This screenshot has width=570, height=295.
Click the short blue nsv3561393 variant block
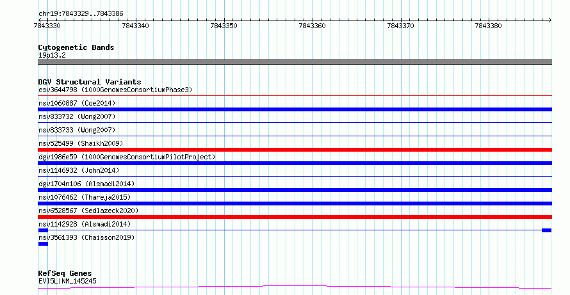(43, 244)
